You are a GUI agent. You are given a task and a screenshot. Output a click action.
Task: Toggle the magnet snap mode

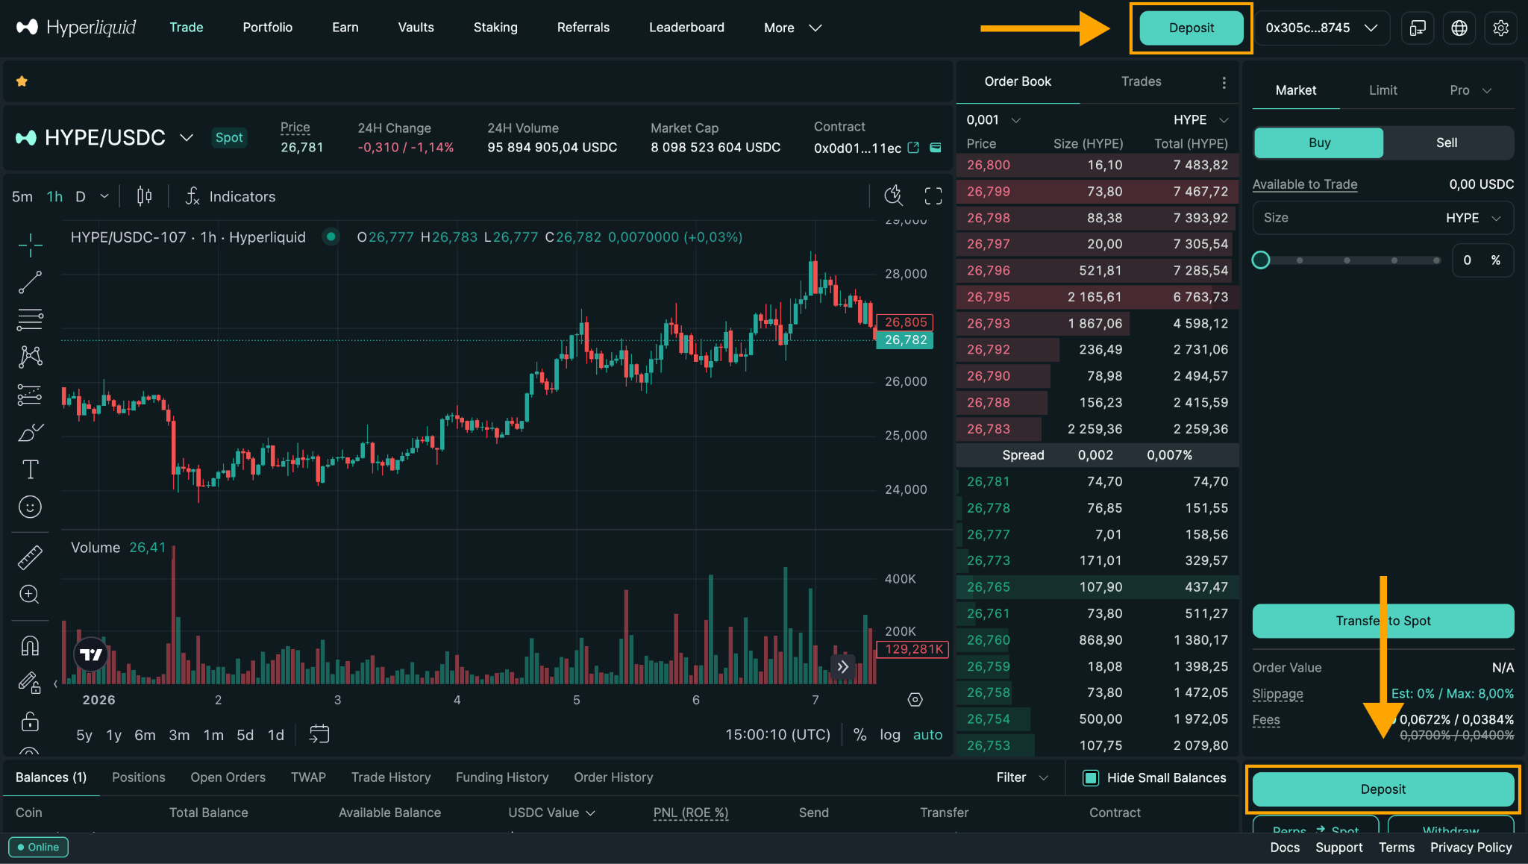click(30, 645)
